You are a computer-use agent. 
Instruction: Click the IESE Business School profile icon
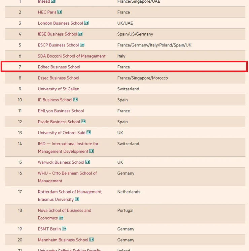pyautogui.click(x=80, y=34)
